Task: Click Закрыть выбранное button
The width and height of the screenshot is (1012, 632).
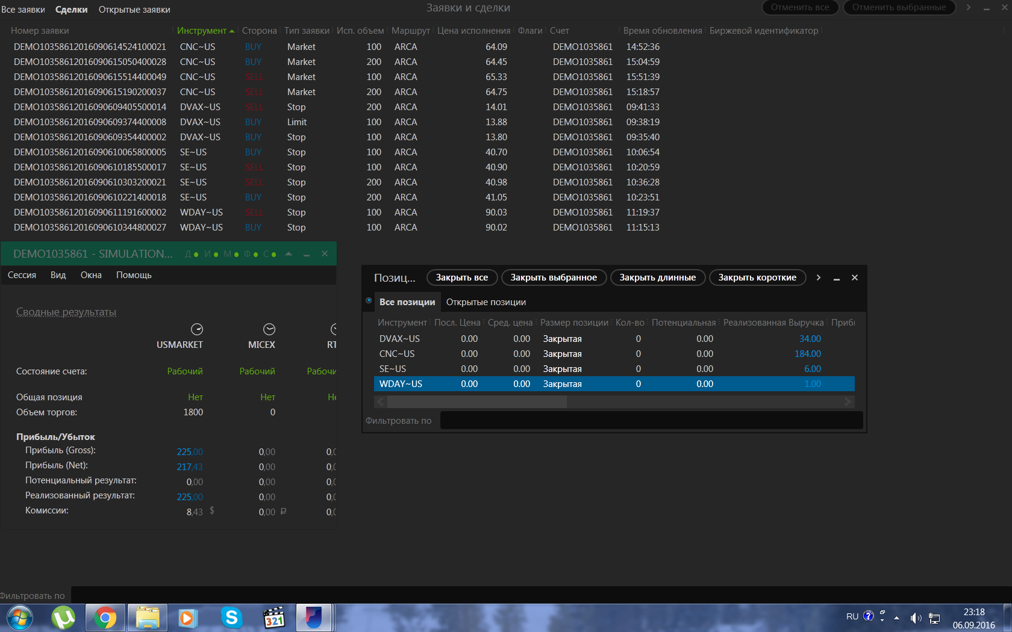Action: coord(554,277)
